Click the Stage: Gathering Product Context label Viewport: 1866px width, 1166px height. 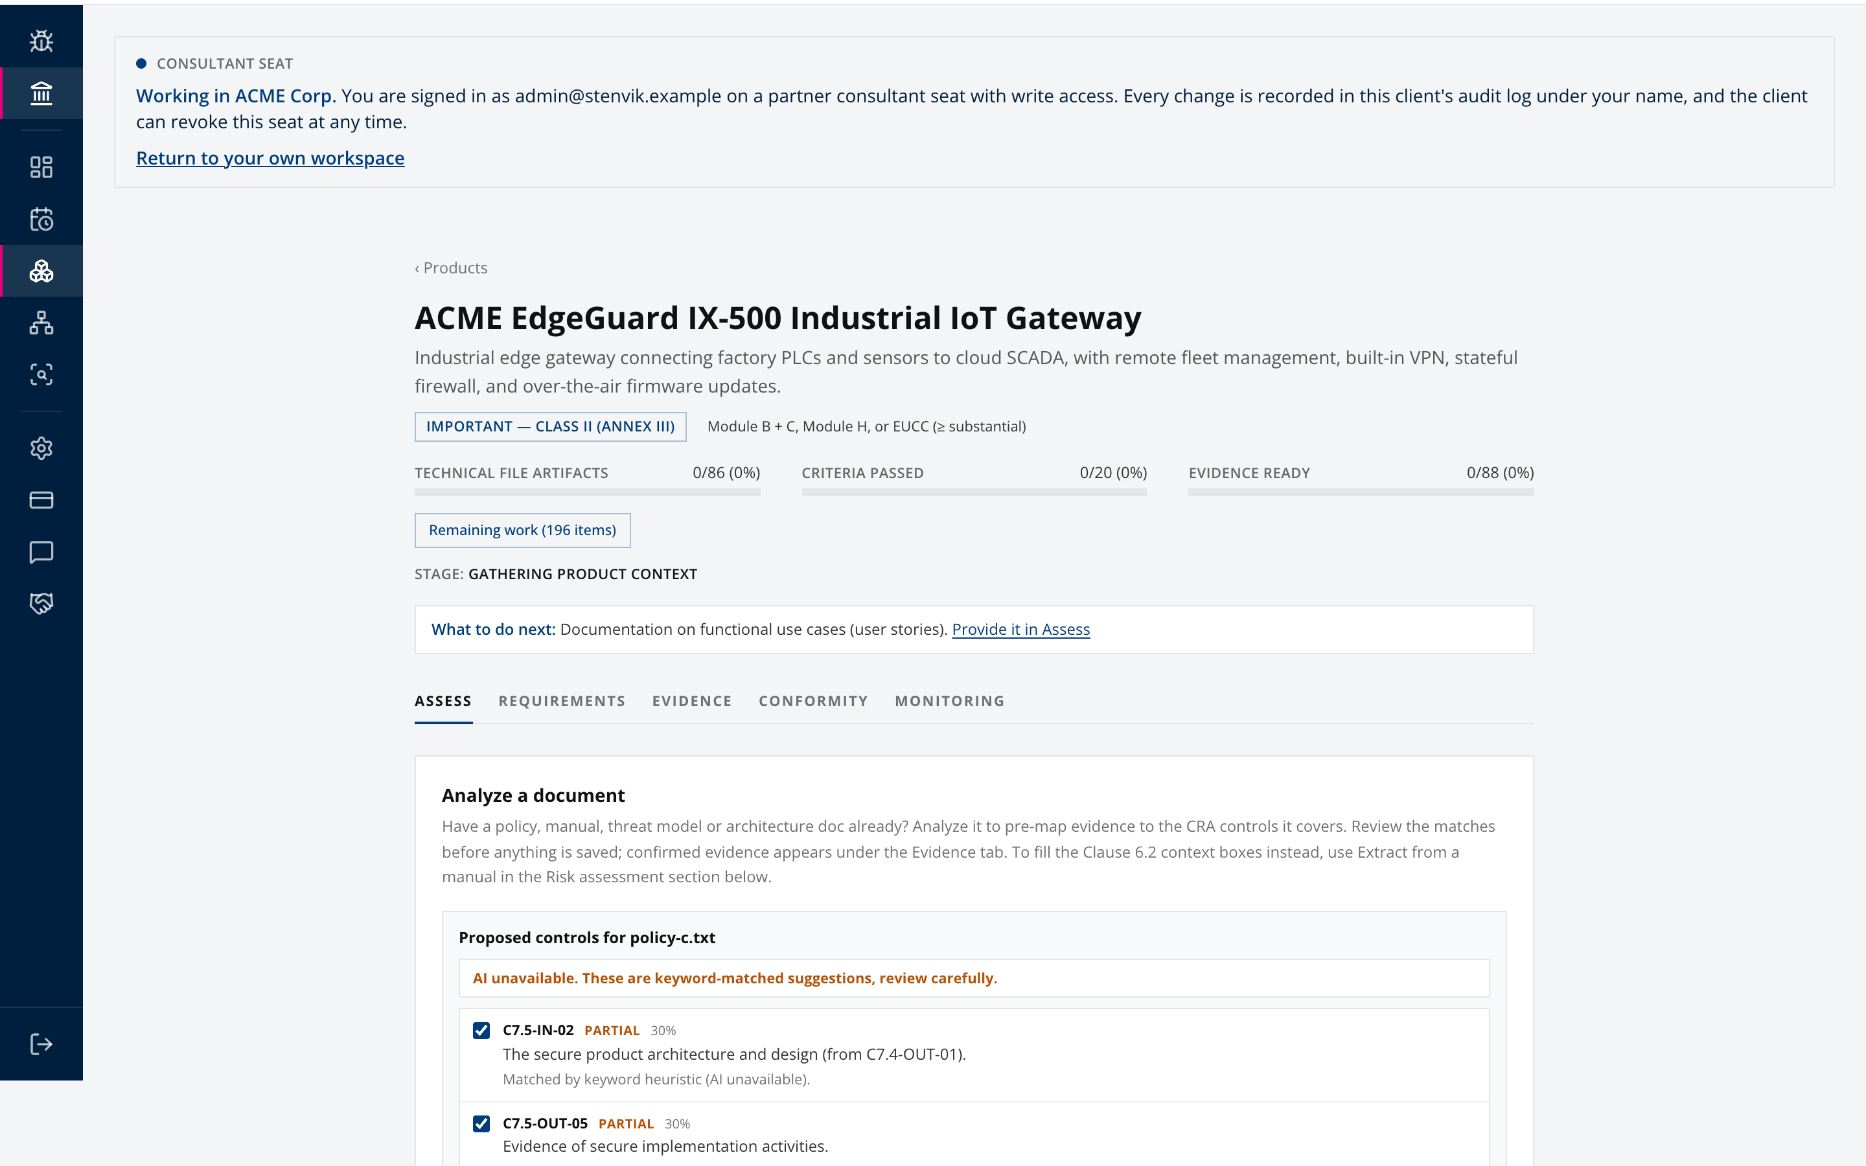point(555,574)
